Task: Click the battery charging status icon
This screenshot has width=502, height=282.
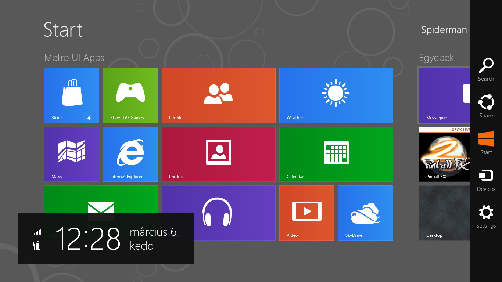Action: point(37,245)
